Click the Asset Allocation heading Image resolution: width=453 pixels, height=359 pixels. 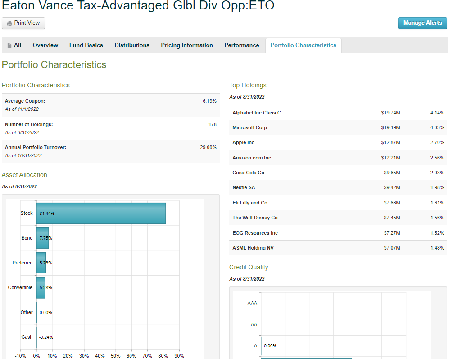(24, 175)
